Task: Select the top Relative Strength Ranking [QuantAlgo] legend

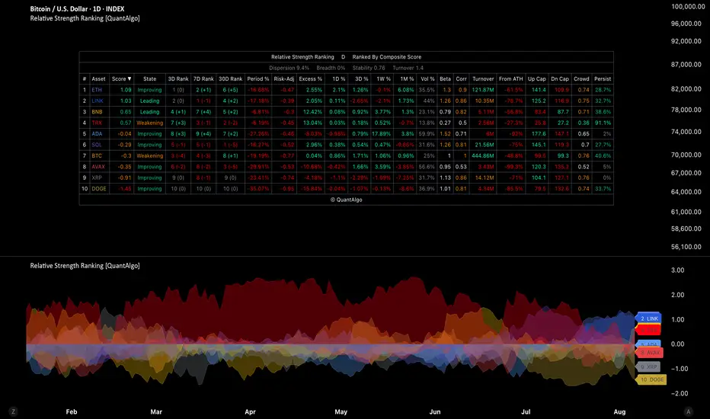Action: 85,18
